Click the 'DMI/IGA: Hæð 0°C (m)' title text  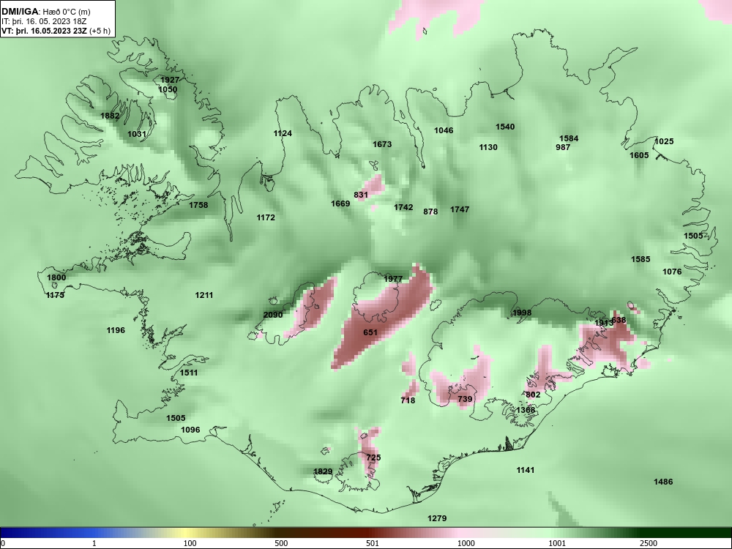click(45, 12)
